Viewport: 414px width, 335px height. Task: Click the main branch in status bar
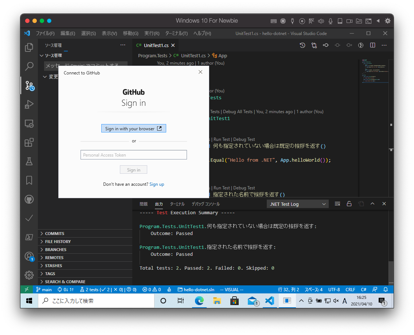44,289
